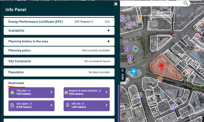Click the orange restaurant marker near 50 Kalo

[160, 79]
